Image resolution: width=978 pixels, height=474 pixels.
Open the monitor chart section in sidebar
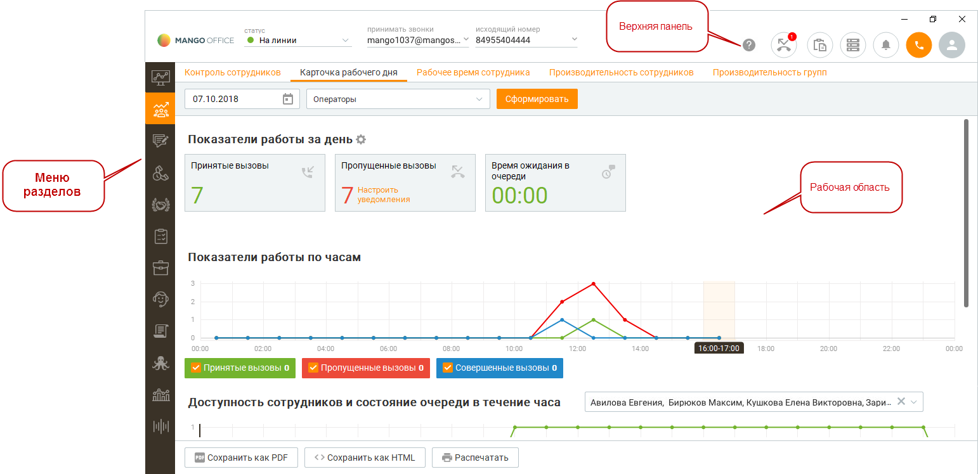[x=160, y=78]
